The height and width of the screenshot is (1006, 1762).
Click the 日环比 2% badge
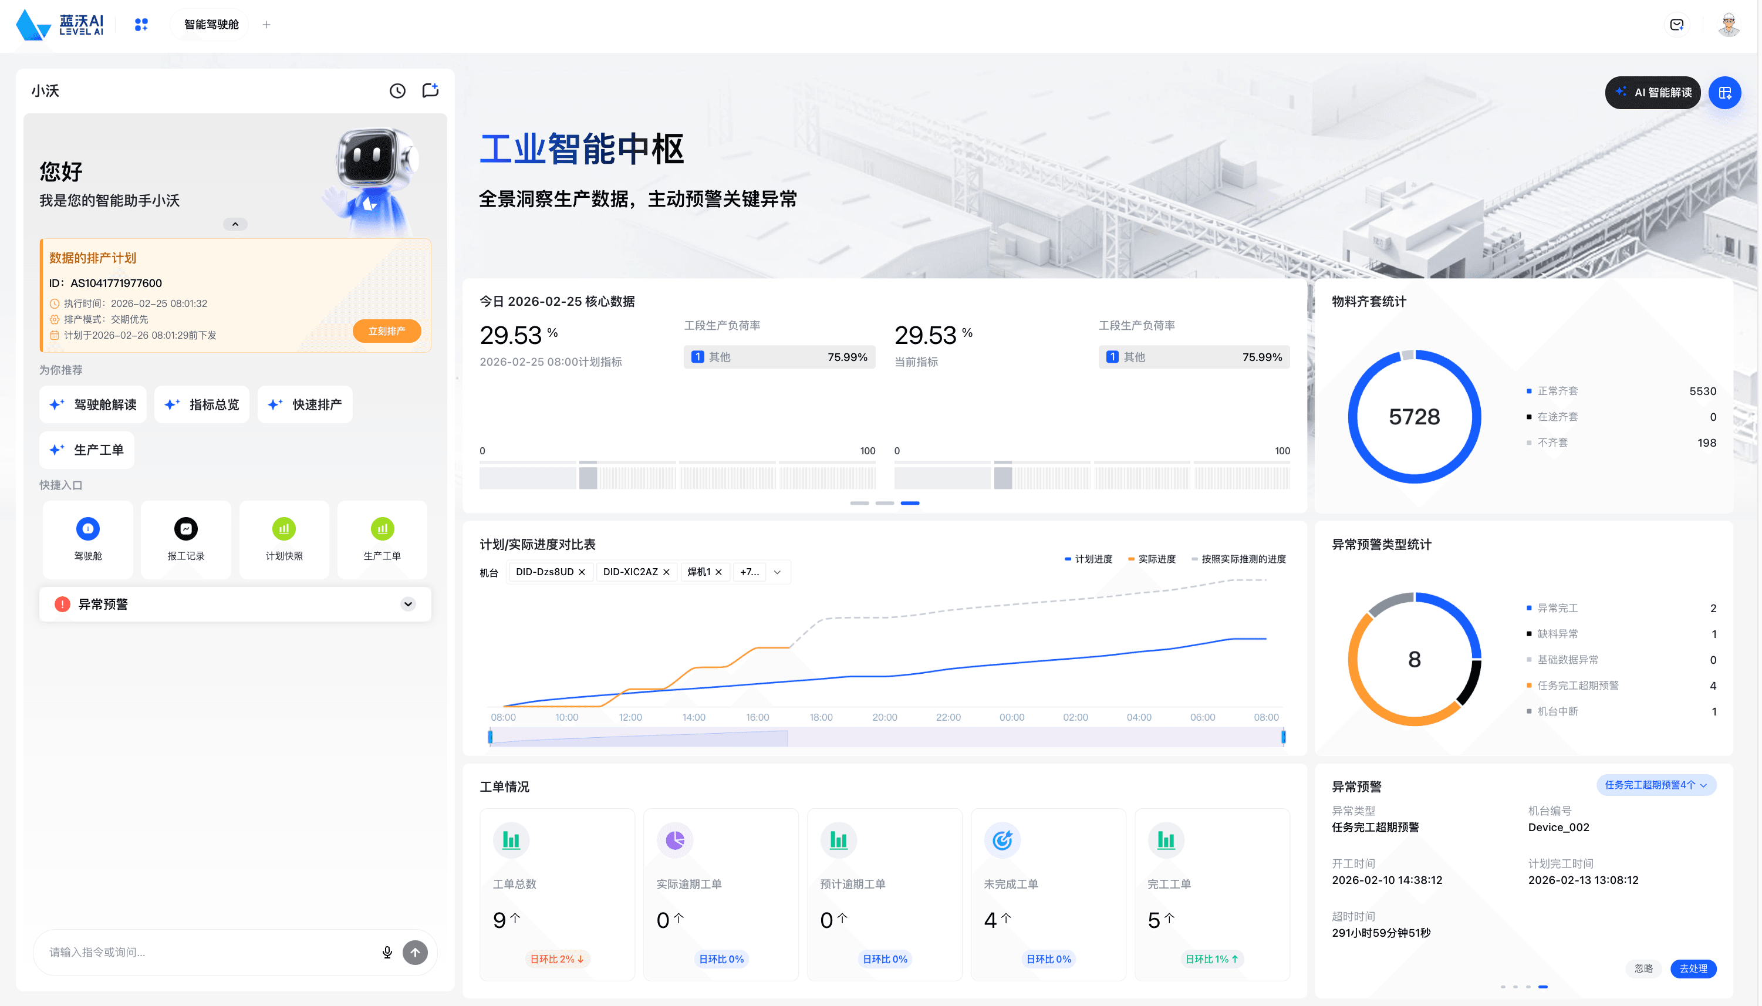557,959
